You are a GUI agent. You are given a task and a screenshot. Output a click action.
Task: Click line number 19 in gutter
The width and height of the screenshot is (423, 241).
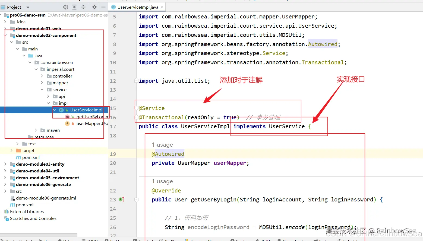click(x=113, y=154)
